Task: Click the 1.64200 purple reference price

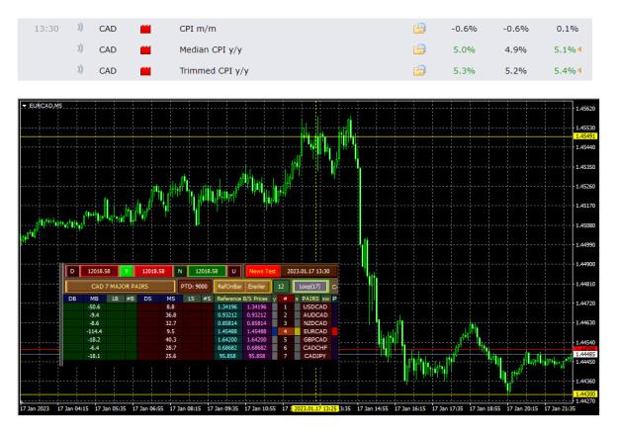Action: 256,339
